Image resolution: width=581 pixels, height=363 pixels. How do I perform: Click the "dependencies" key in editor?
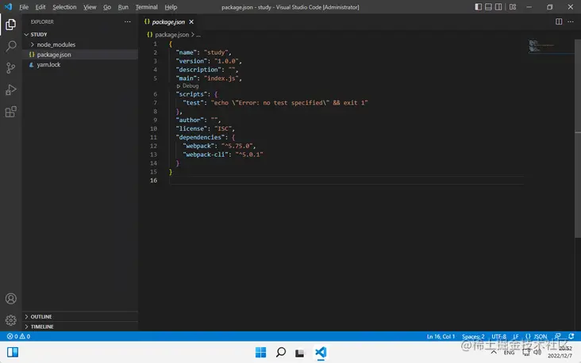(x=201, y=137)
